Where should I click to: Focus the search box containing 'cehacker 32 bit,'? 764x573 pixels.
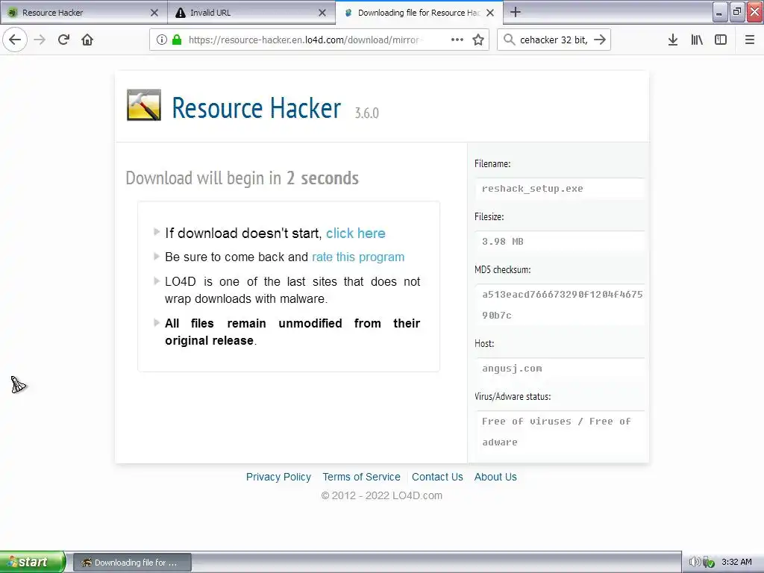(554, 40)
